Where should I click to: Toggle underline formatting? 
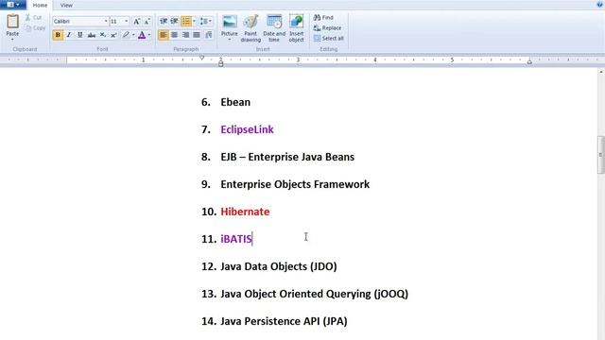(79, 35)
